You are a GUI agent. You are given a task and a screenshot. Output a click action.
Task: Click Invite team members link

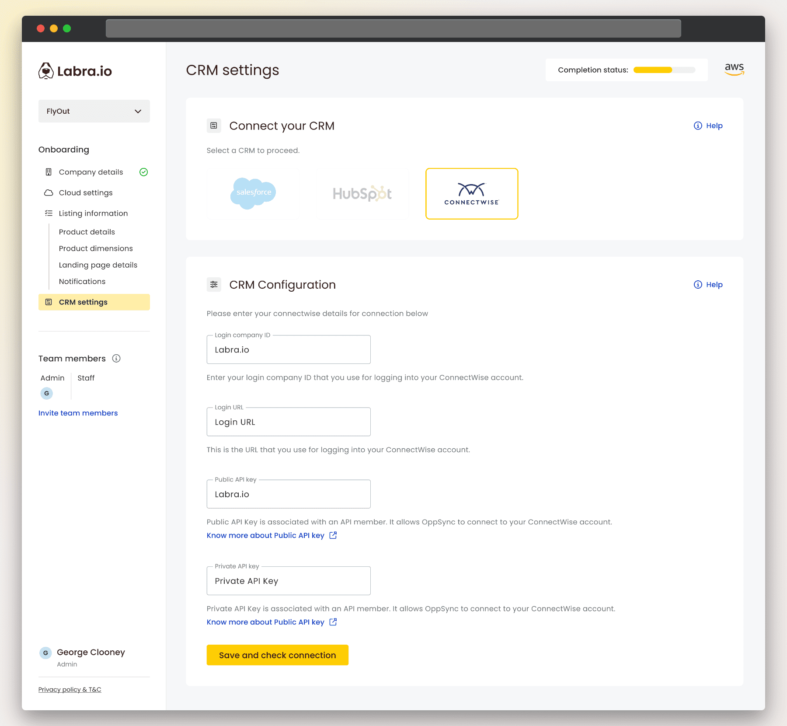pyautogui.click(x=78, y=413)
